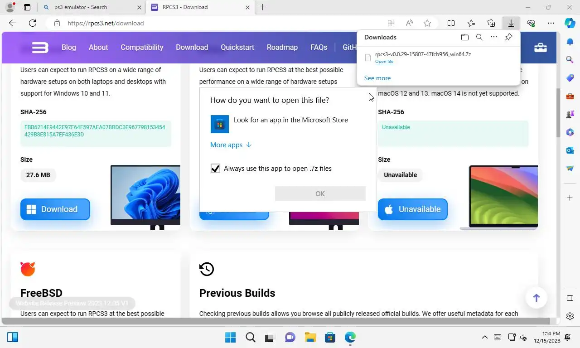The image size is (580, 348).
Task: Open taskbar search
Action: click(x=250, y=337)
